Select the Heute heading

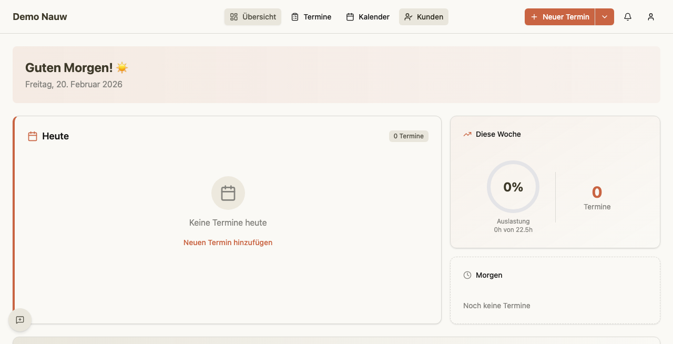(56, 136)
